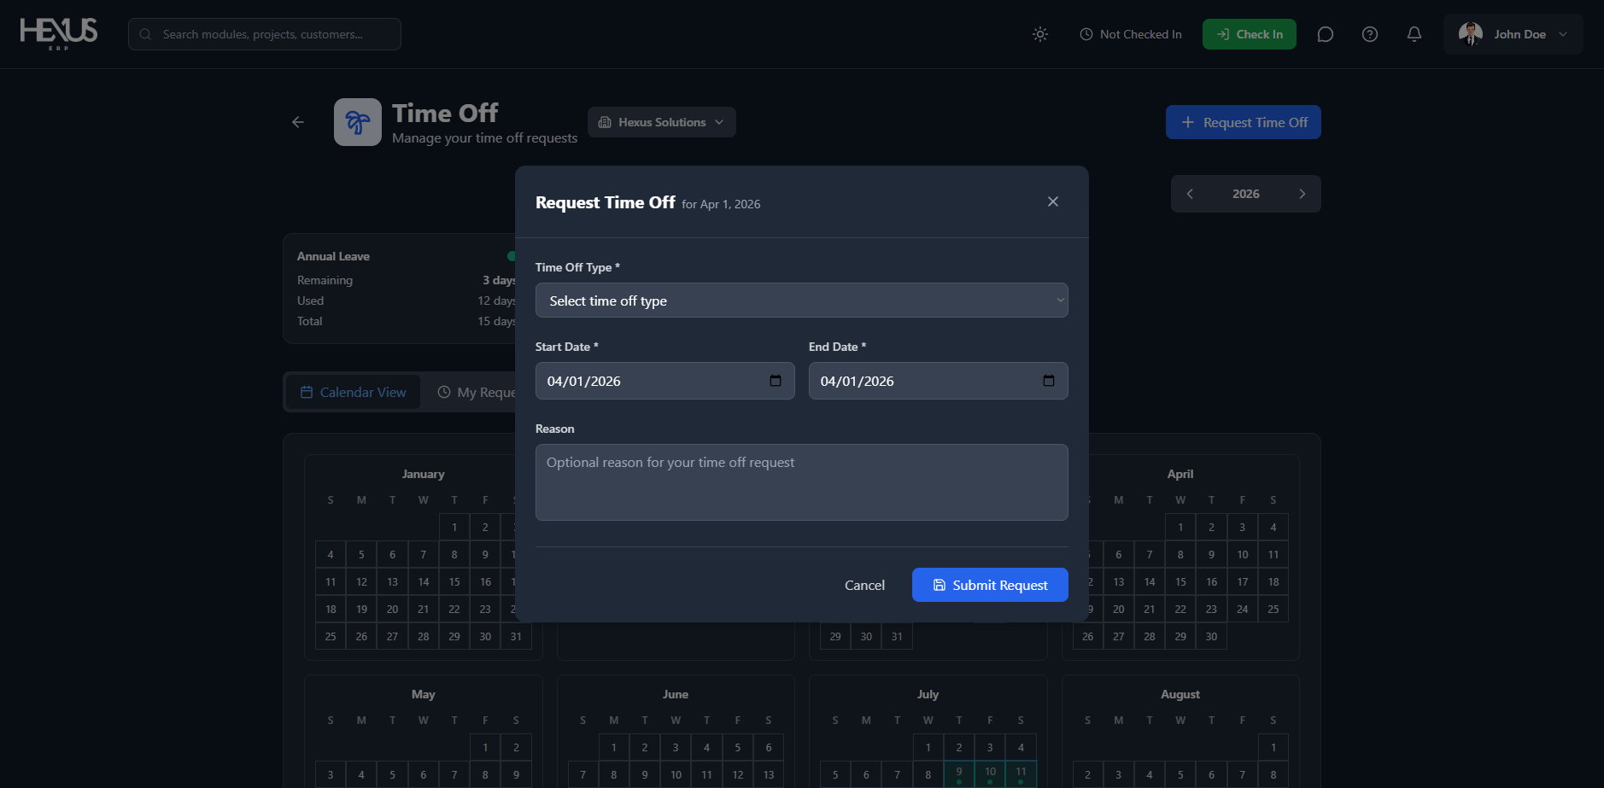Click John Doe's avatar picture
The height and width of the screenshot is (788, 1604).
pyautogui.click(x=1471, y=34)
